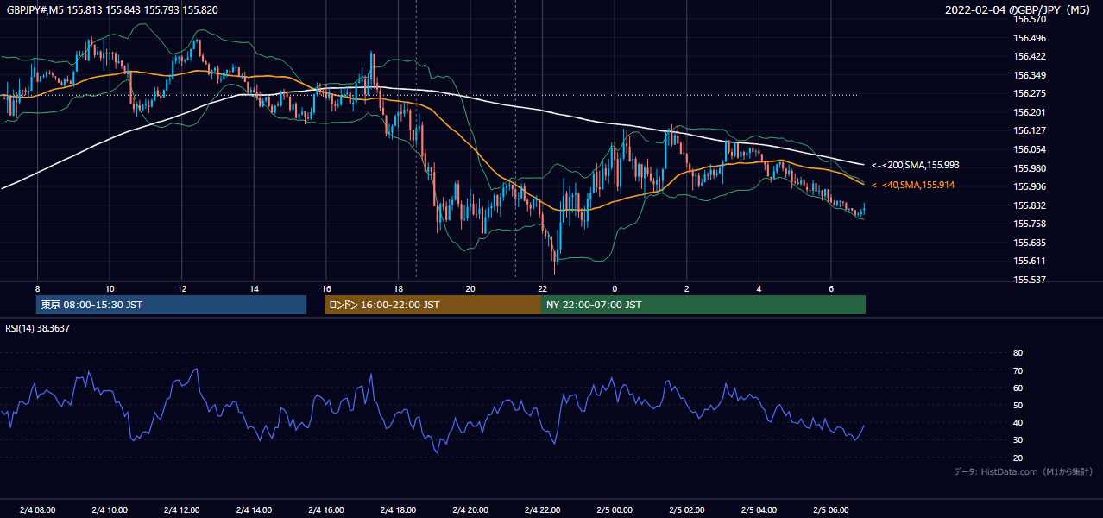The width and height of the screenshot is (1103, 518).
Task: Click price axis label 156.275
Action: [x=1030, y=93]
